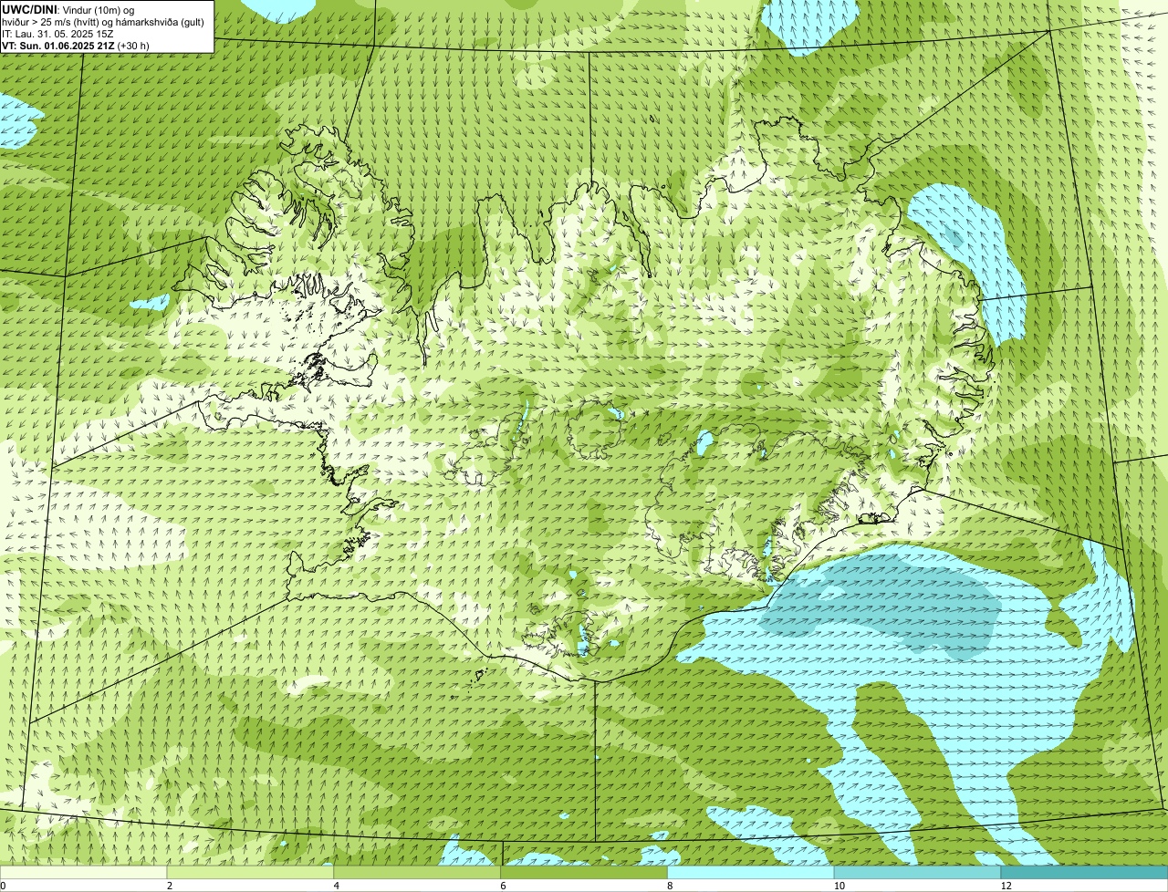The width and height of the screenshot is (1168, 892).
Task: Click the 'hviður > 25 m/s (hvítt)' text line
Action: click(x=103, y=21)
